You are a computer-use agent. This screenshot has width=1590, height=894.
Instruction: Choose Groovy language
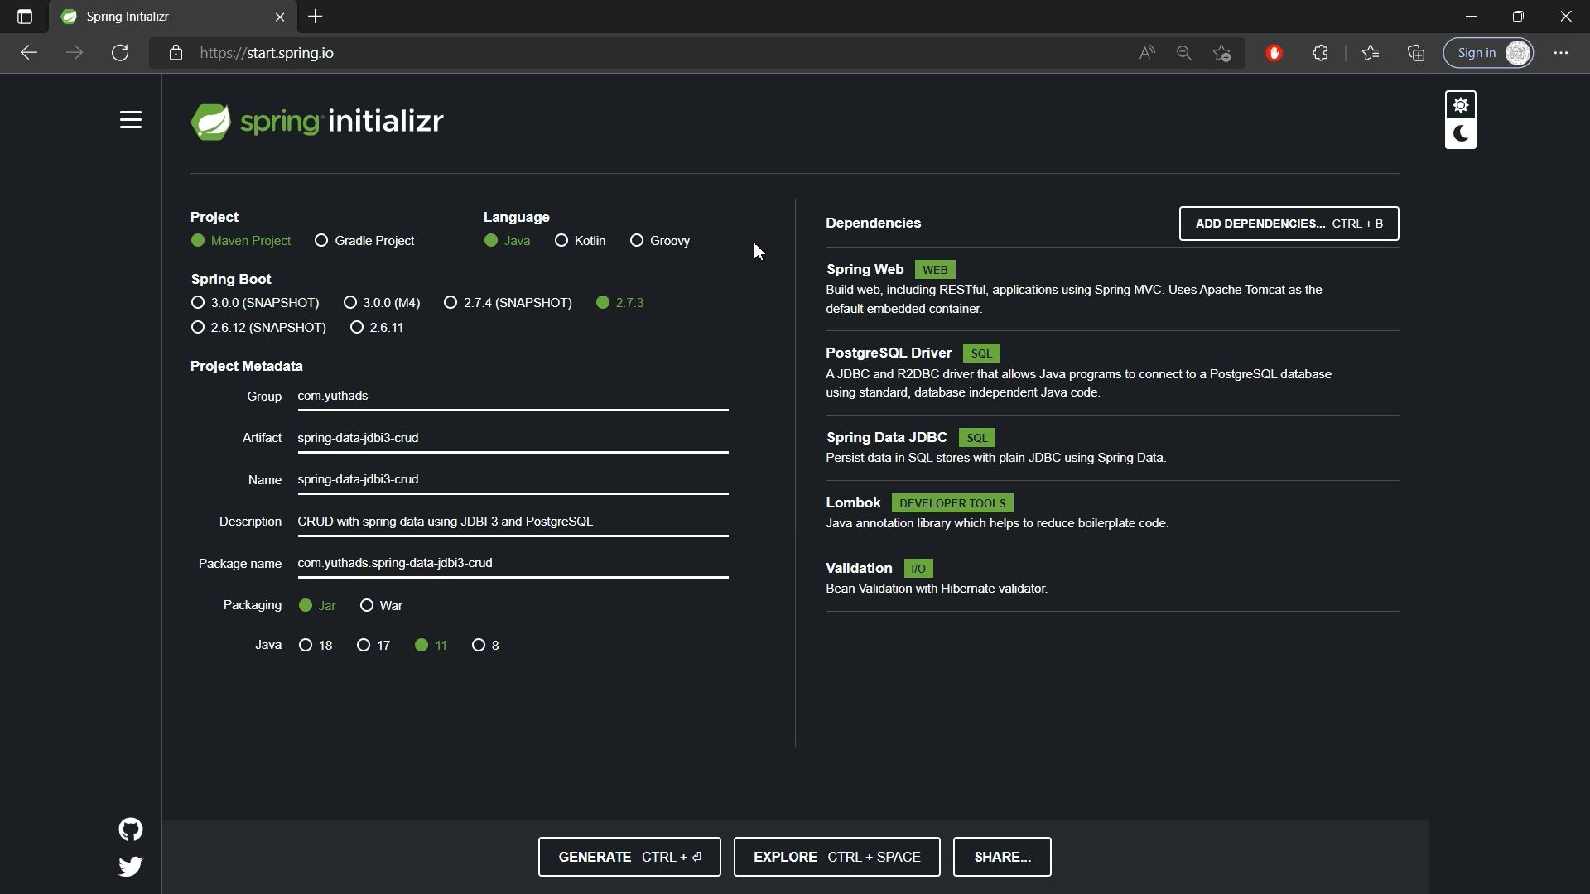click(659, 241)
